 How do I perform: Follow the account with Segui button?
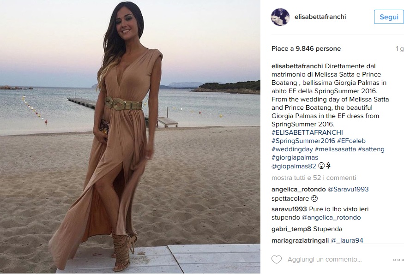click(x=389, y=17)
